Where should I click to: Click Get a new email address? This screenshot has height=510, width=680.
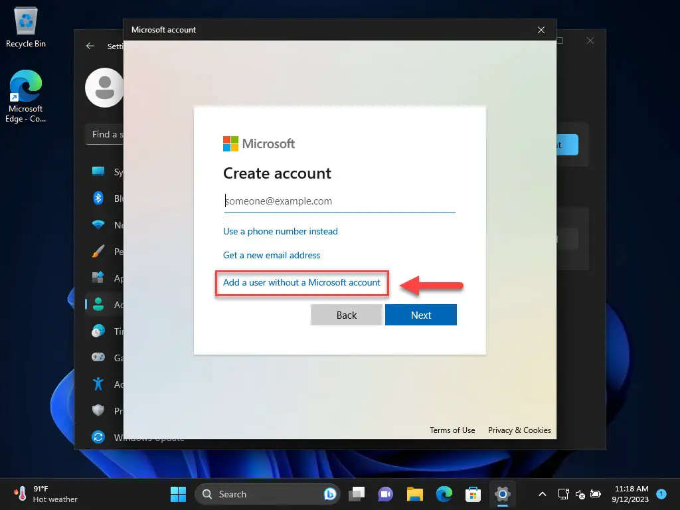pyautogui.click(x=272, y=256)
